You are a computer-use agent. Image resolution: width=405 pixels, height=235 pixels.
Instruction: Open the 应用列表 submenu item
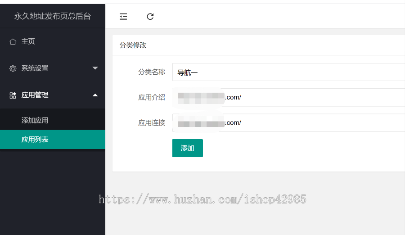[x=53, y=140]
